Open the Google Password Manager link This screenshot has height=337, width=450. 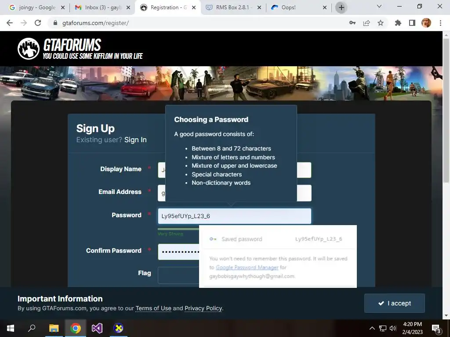tap(247, 267)
